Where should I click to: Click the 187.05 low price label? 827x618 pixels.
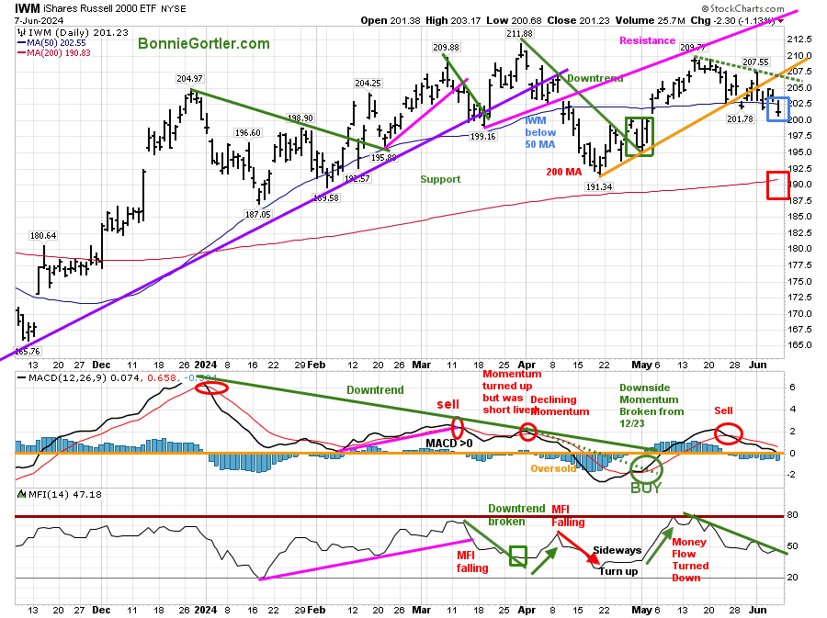click(x=257, y=215)
